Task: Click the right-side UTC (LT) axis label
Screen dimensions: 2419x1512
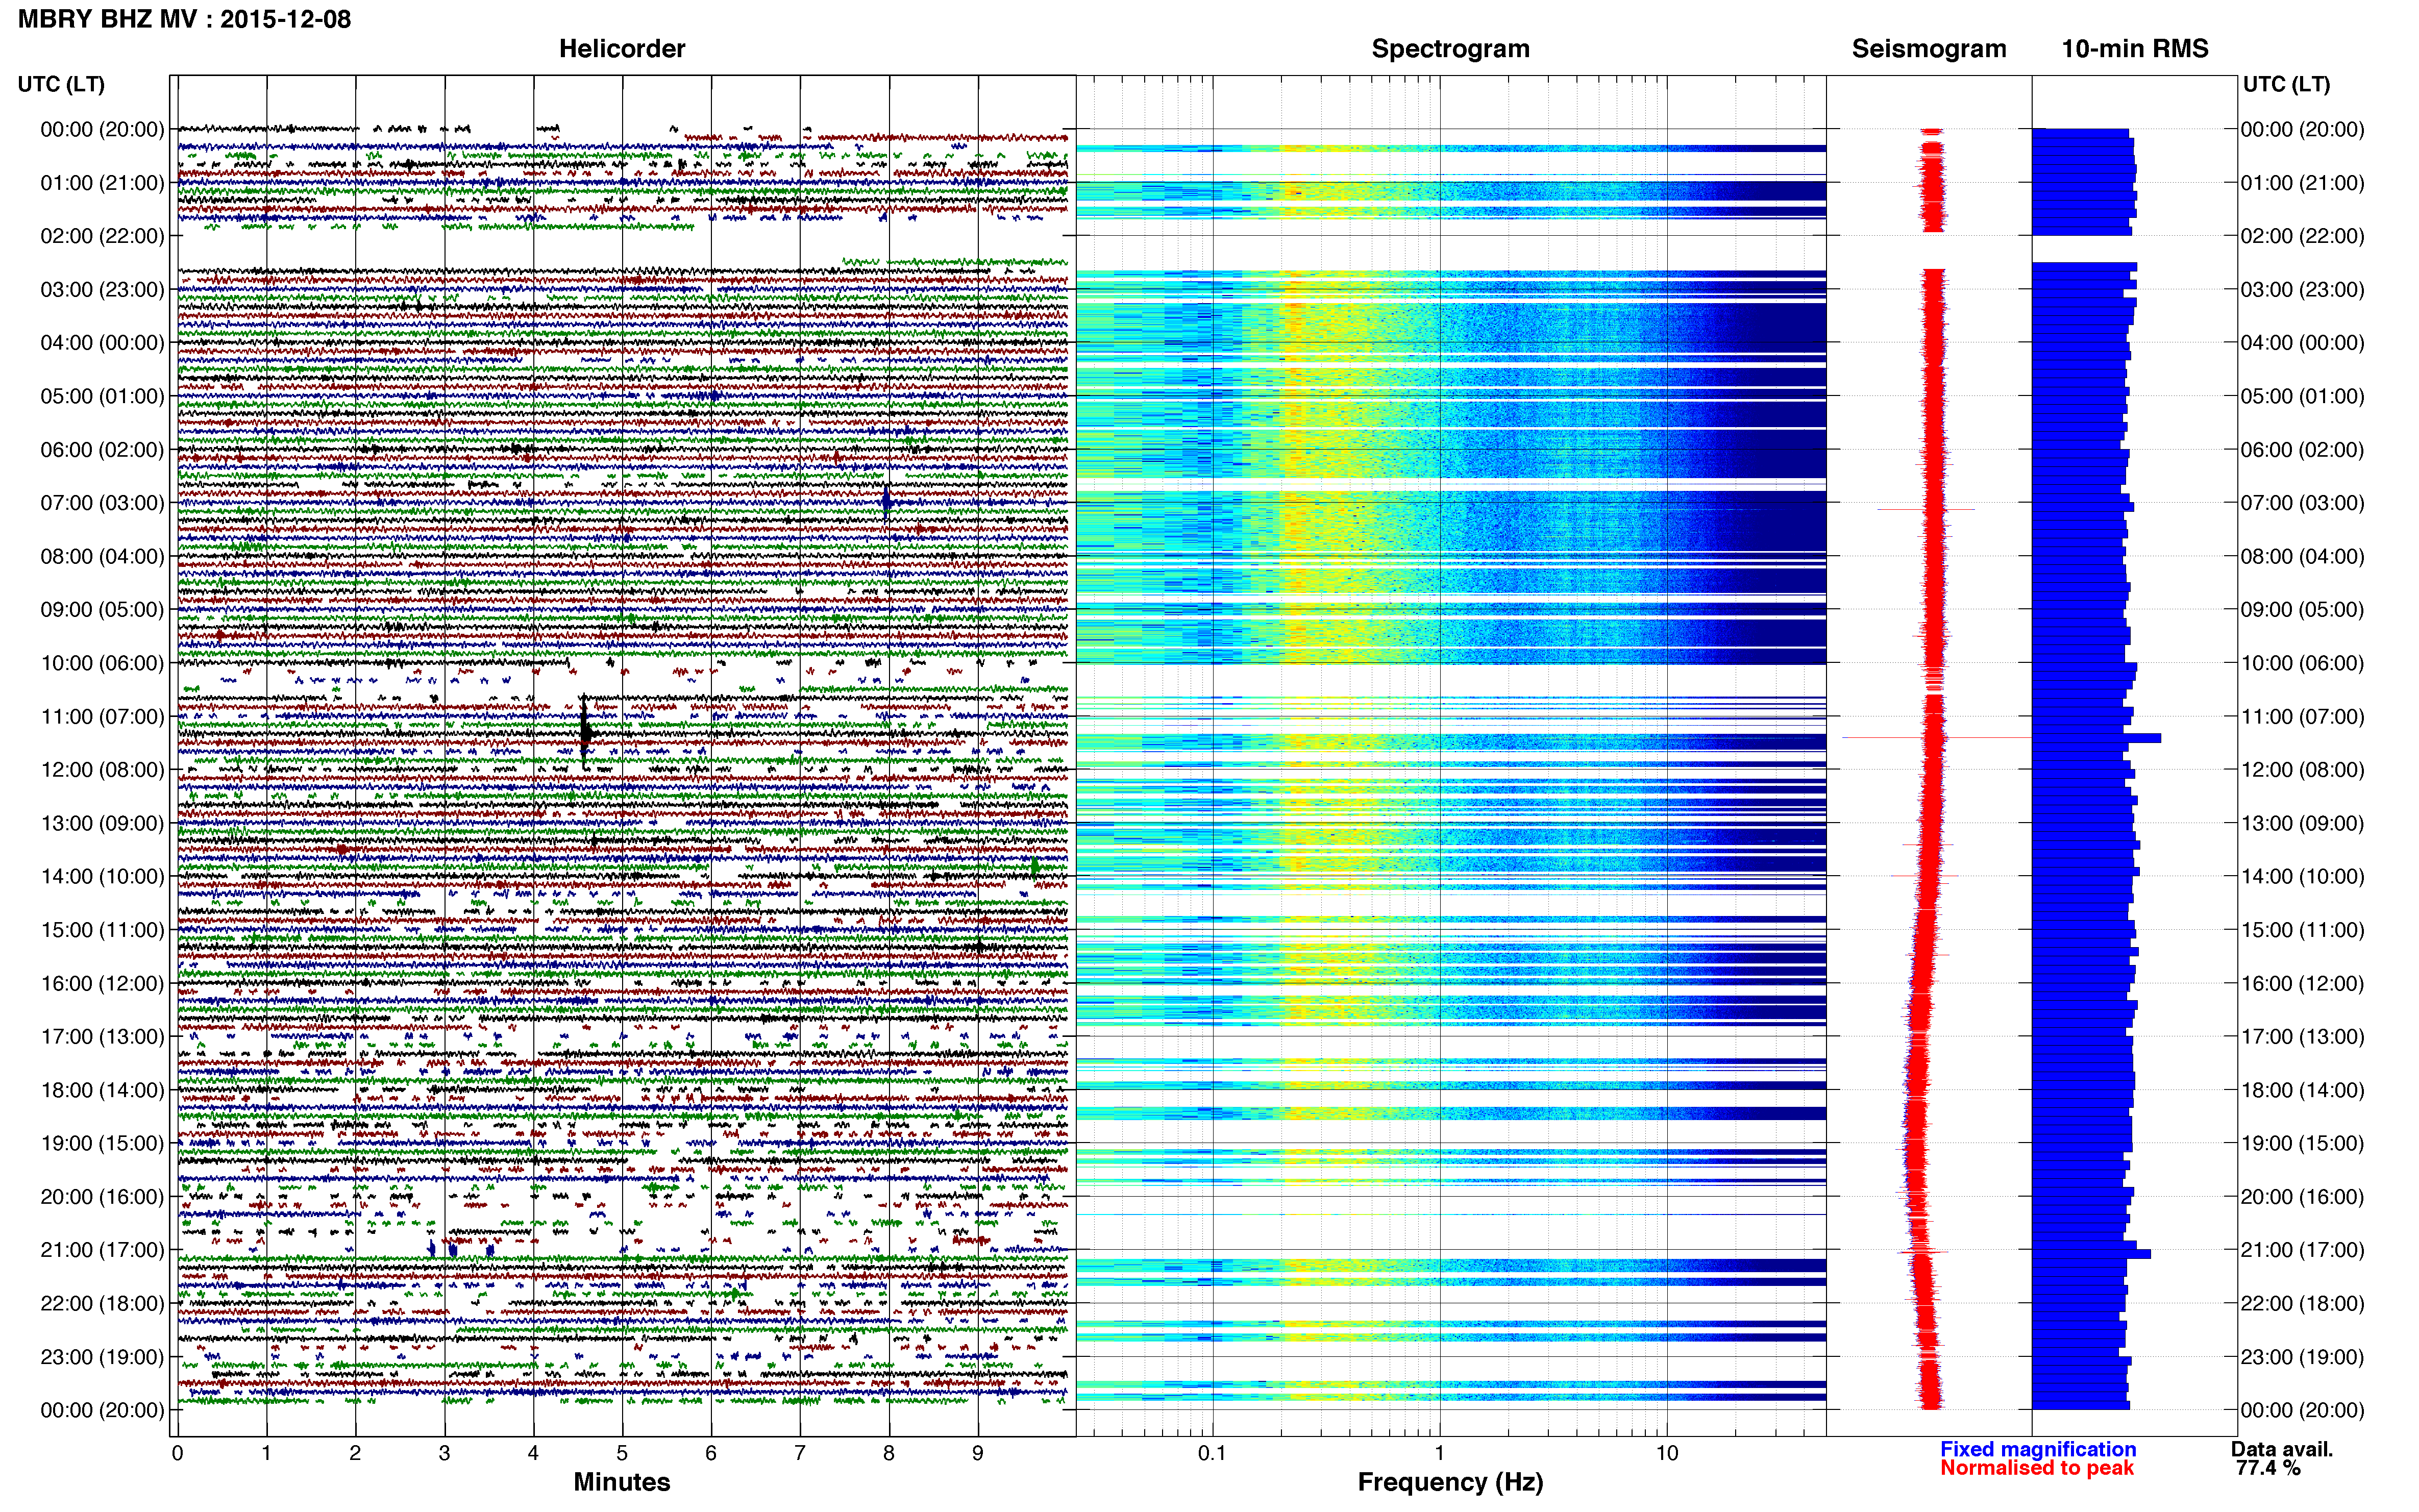Action: pos(2286,84)
